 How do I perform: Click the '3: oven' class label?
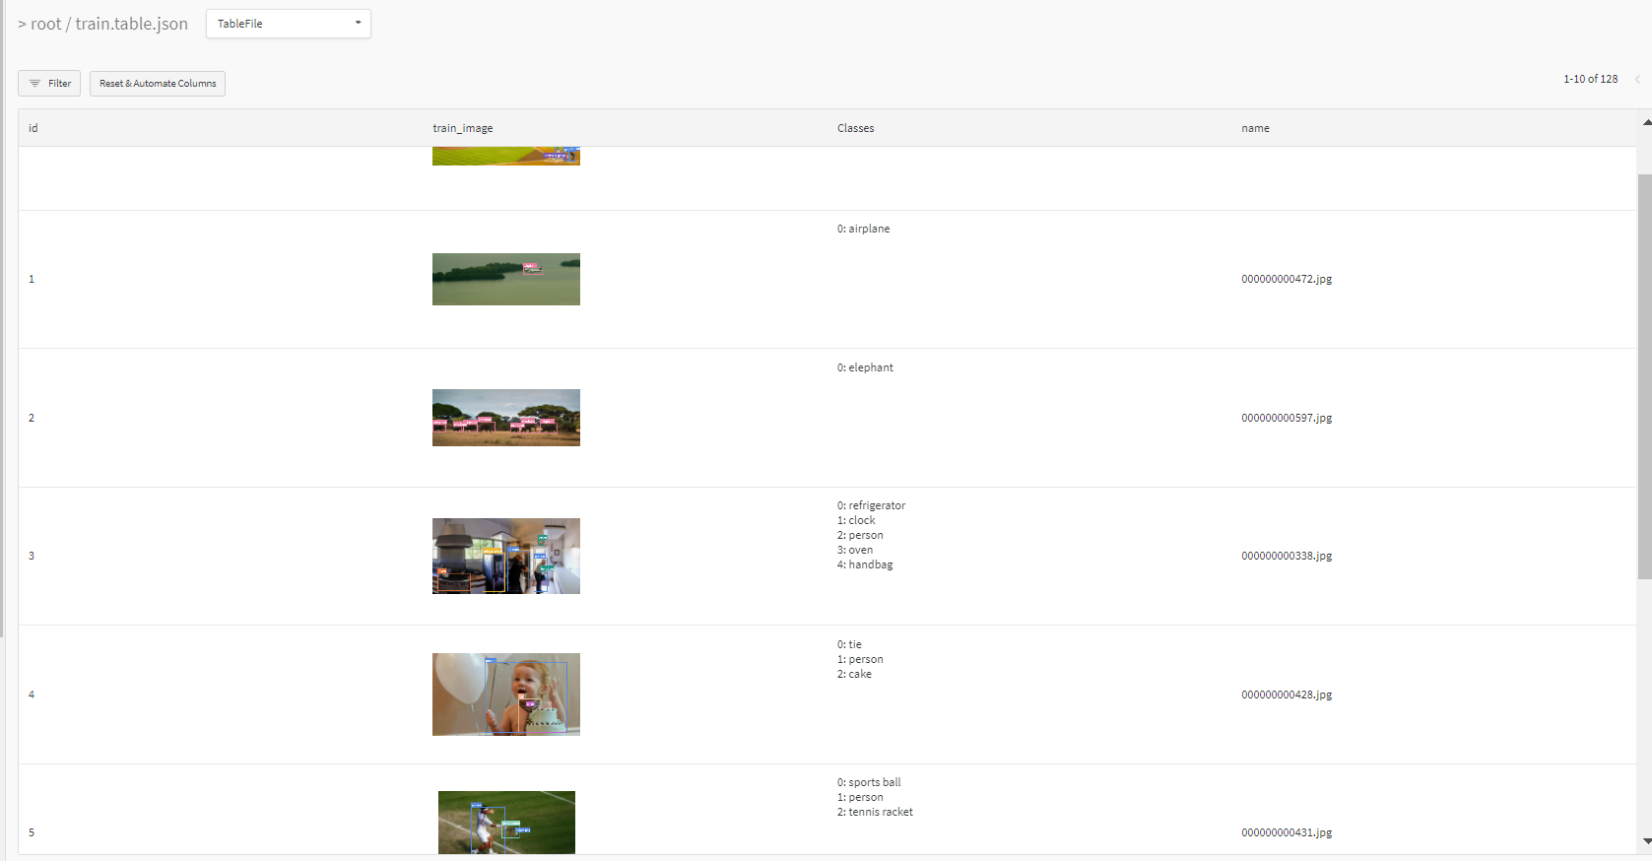(x=855, y=550)
